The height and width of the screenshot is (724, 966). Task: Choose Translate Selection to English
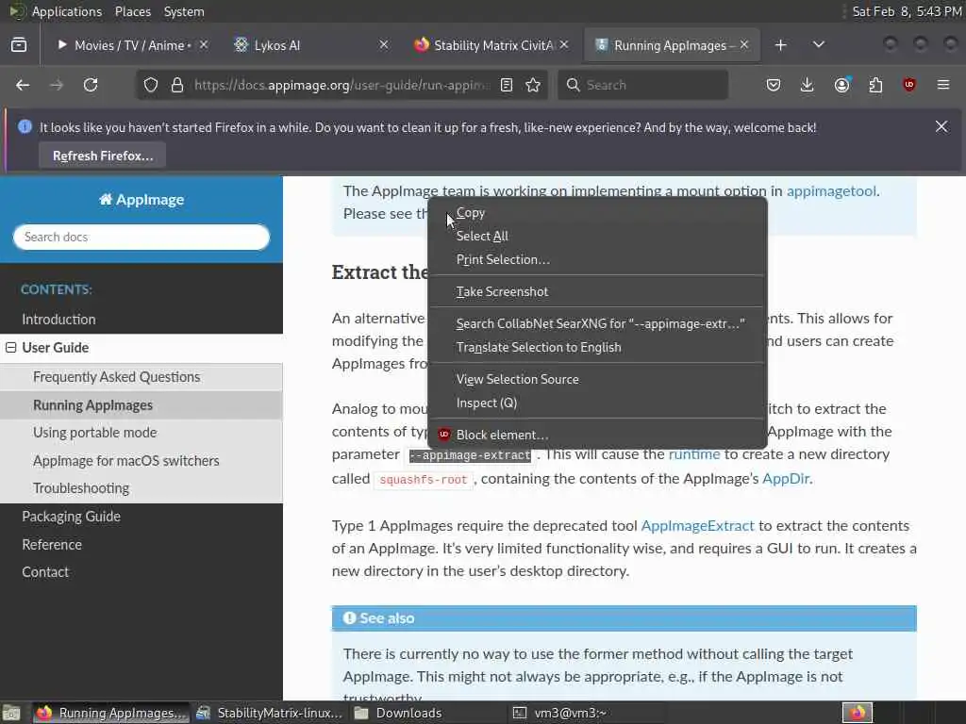597,347
